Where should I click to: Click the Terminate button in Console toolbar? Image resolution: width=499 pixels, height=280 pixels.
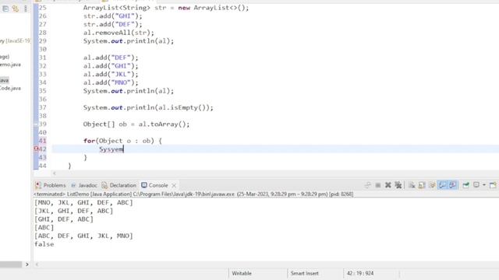click(377, 185)
